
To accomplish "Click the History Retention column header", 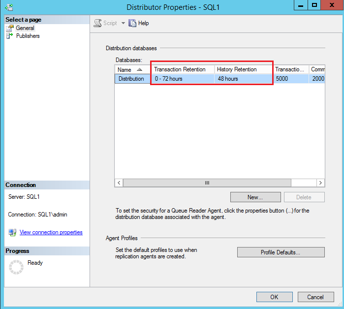I will pos(243,69).
